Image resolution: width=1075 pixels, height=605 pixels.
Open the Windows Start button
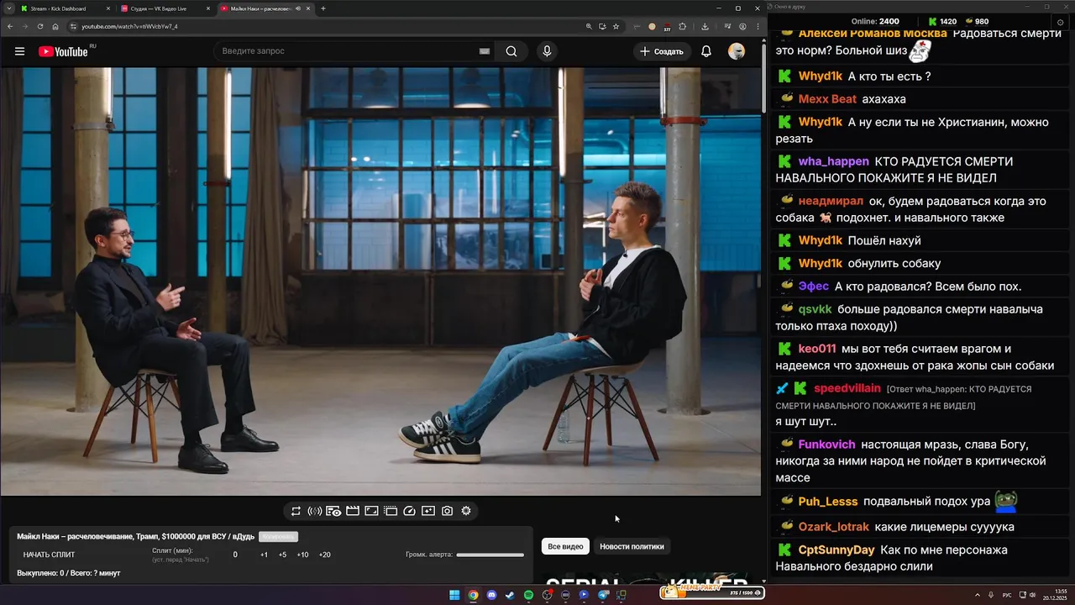[454, 595]
